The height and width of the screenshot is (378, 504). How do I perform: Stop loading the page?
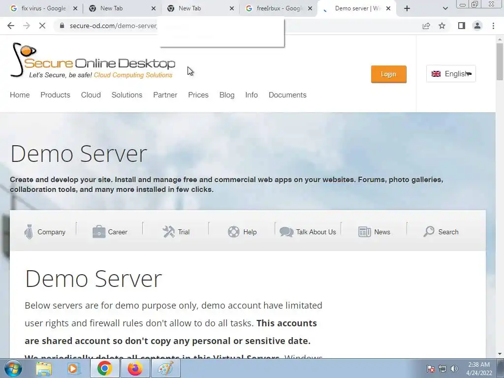pyautogui.click(x=42, y=26)
